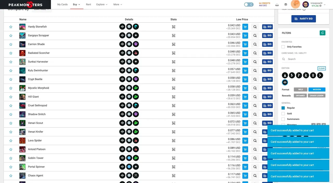The image size is (333, 183).
Task: Check the Only Favorites box
Action: point(283,47)
